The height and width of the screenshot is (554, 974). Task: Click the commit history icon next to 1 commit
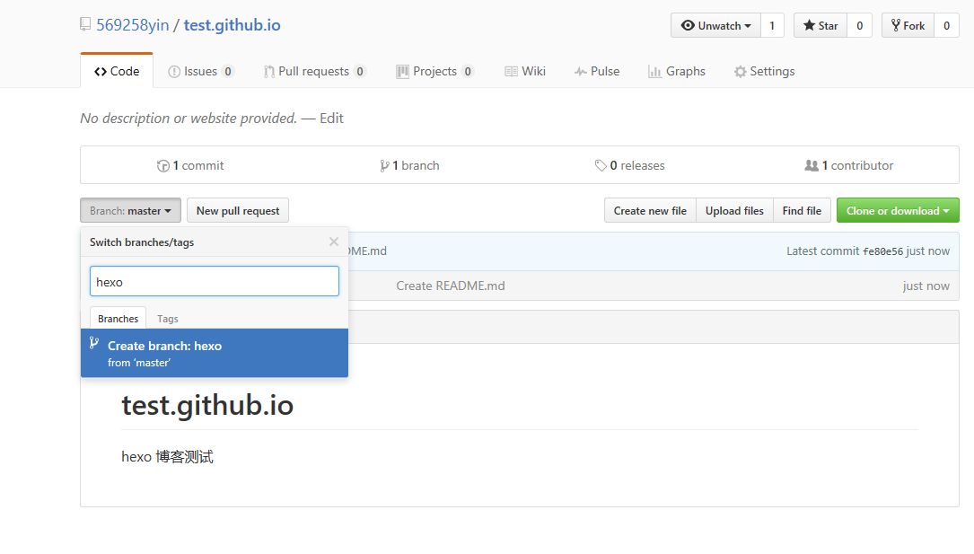pos(163,166)
